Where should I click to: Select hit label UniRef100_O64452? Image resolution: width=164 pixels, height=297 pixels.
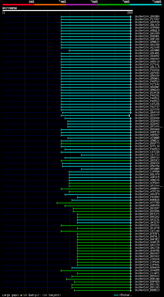coord(147,56)
